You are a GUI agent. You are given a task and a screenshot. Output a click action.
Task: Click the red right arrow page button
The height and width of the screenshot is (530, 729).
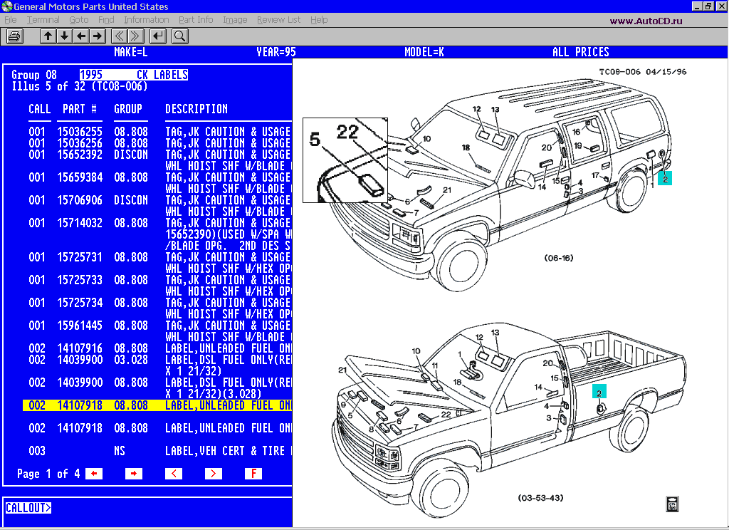tap(134, 474)
